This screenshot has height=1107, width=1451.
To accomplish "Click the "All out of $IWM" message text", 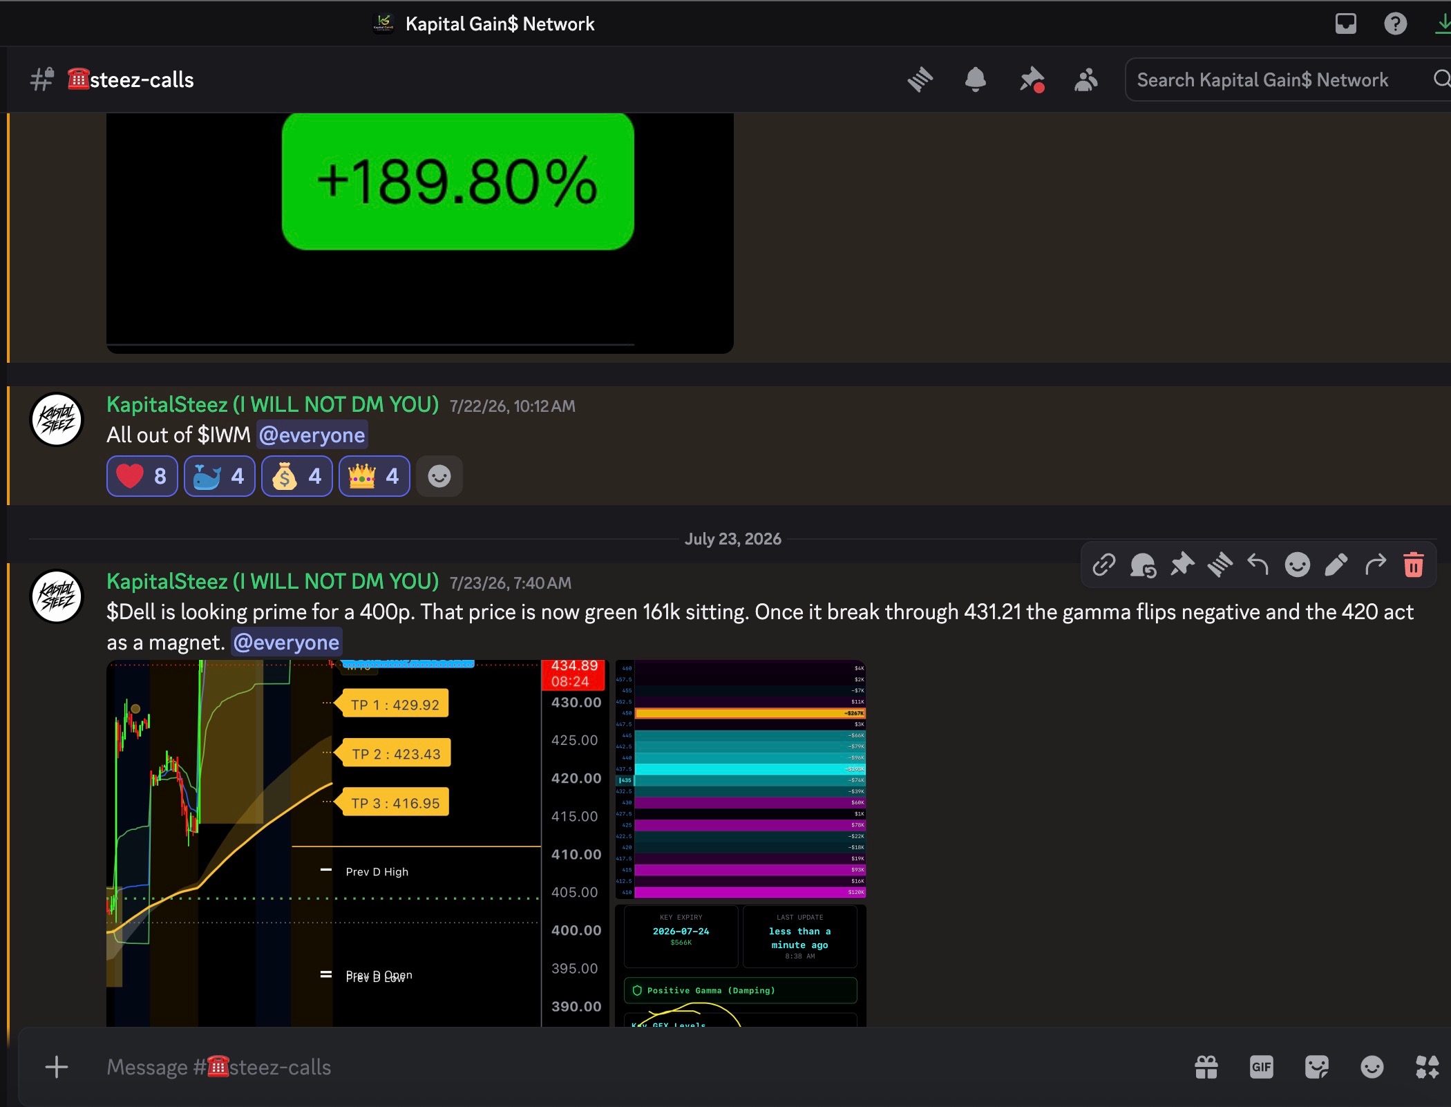I will [178, 435].
